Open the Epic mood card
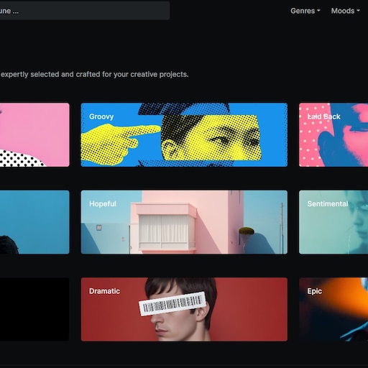Viewport: 368px width, 368px height. (333, 309)
